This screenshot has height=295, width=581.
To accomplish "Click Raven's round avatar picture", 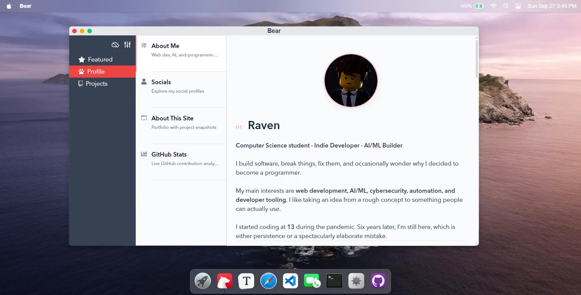I will click(351, 80).
